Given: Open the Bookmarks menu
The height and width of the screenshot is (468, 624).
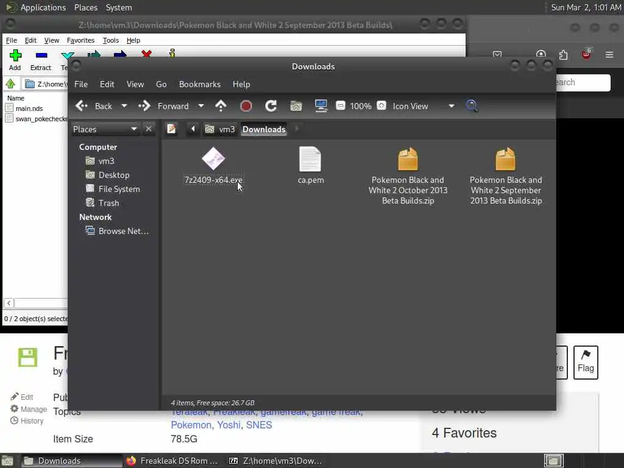Looking at the screenshot, I should pyautogui.click(x=200, y=84).
